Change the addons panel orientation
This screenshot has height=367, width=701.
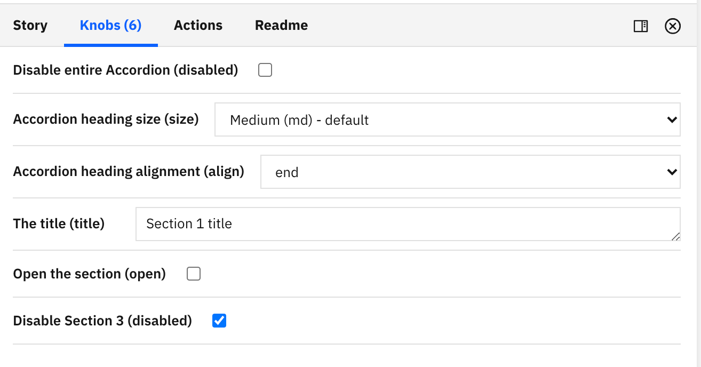641,26
